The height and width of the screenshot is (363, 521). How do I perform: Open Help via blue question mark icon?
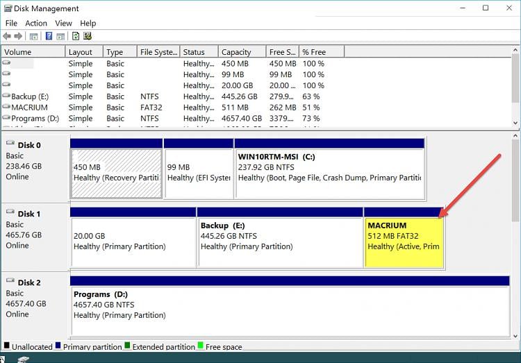49,36
